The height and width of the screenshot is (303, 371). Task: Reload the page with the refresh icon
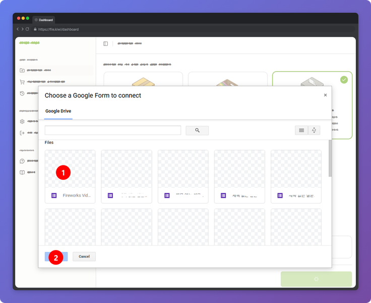27,29
